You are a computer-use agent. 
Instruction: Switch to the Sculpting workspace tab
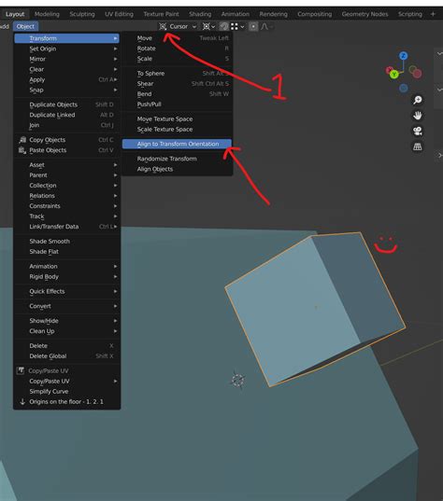pos(82,14)
